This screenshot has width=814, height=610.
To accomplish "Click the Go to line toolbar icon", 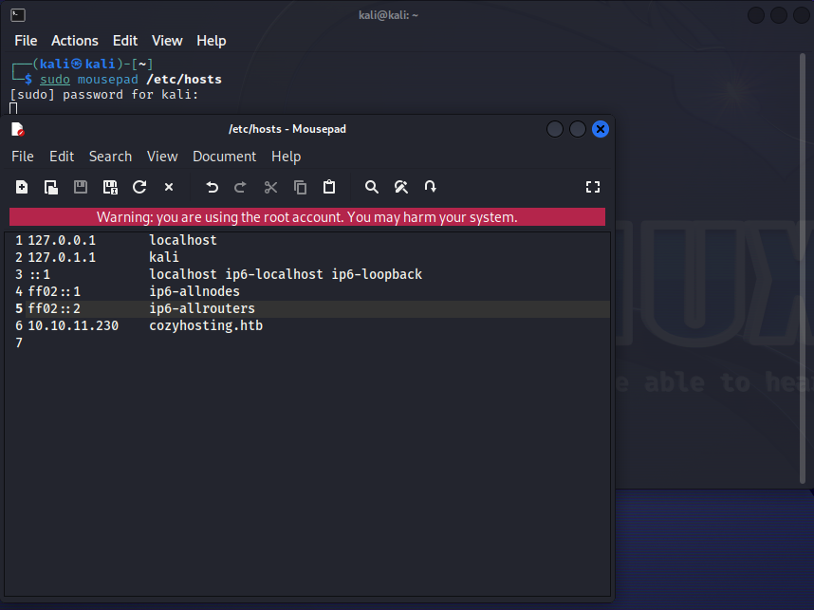I will (431, 187).
